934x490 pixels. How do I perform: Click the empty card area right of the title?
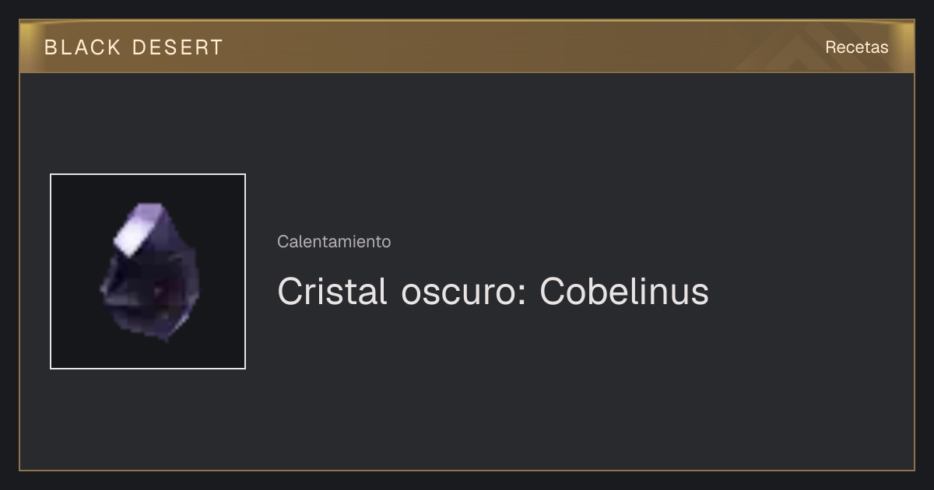tap(809, 292)
